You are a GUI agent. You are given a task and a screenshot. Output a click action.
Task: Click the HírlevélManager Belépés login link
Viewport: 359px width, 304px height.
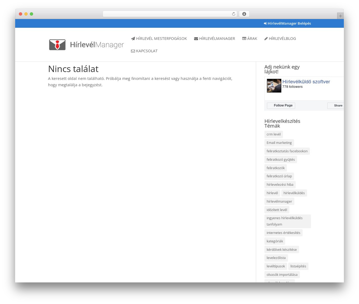coord(287,24)
